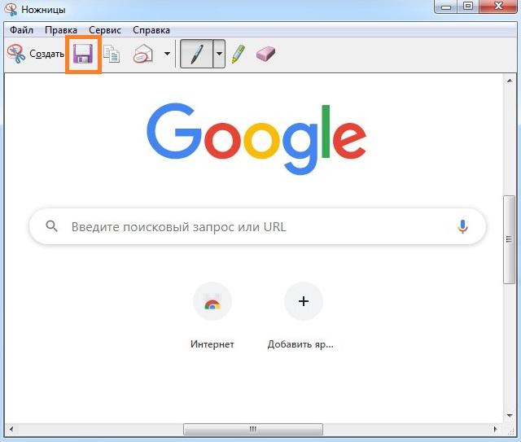Click the Создать new snip button

[35, 54]
